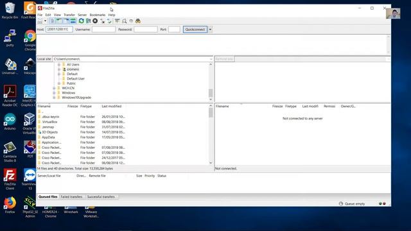Toggle the message log display
This screenshot has height=231, width=411.
click(53, 21)
